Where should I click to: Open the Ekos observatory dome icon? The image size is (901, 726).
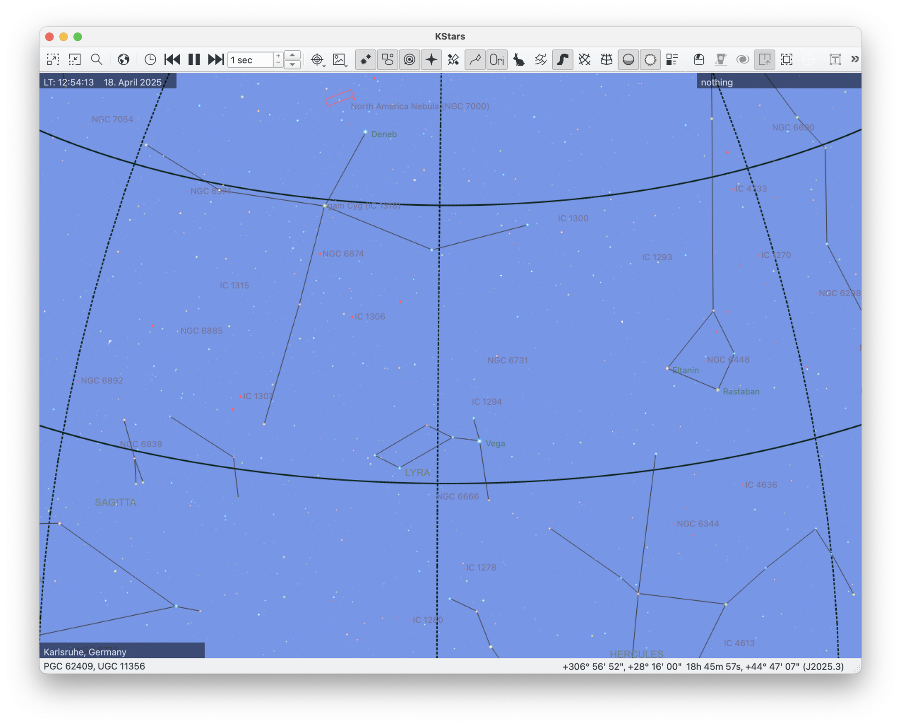coord(699,60)
